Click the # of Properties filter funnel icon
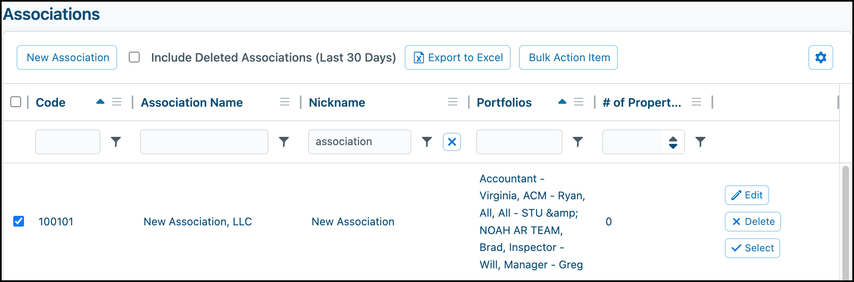Image resolution: width=854 pixels, height=282 pixels. 700,142
